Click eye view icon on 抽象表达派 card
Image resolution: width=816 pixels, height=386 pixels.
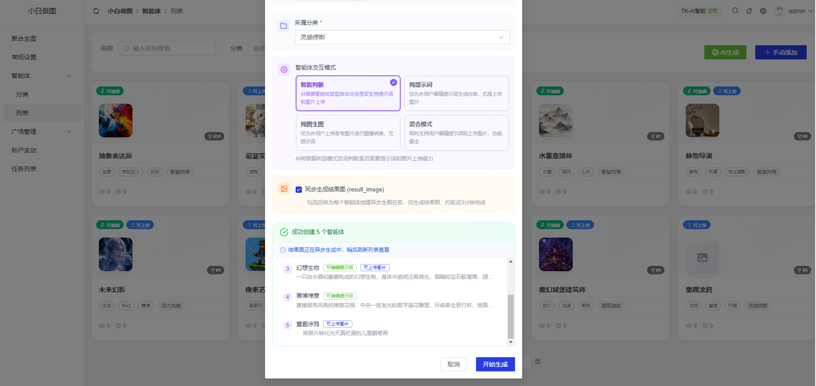coord(102,192)
